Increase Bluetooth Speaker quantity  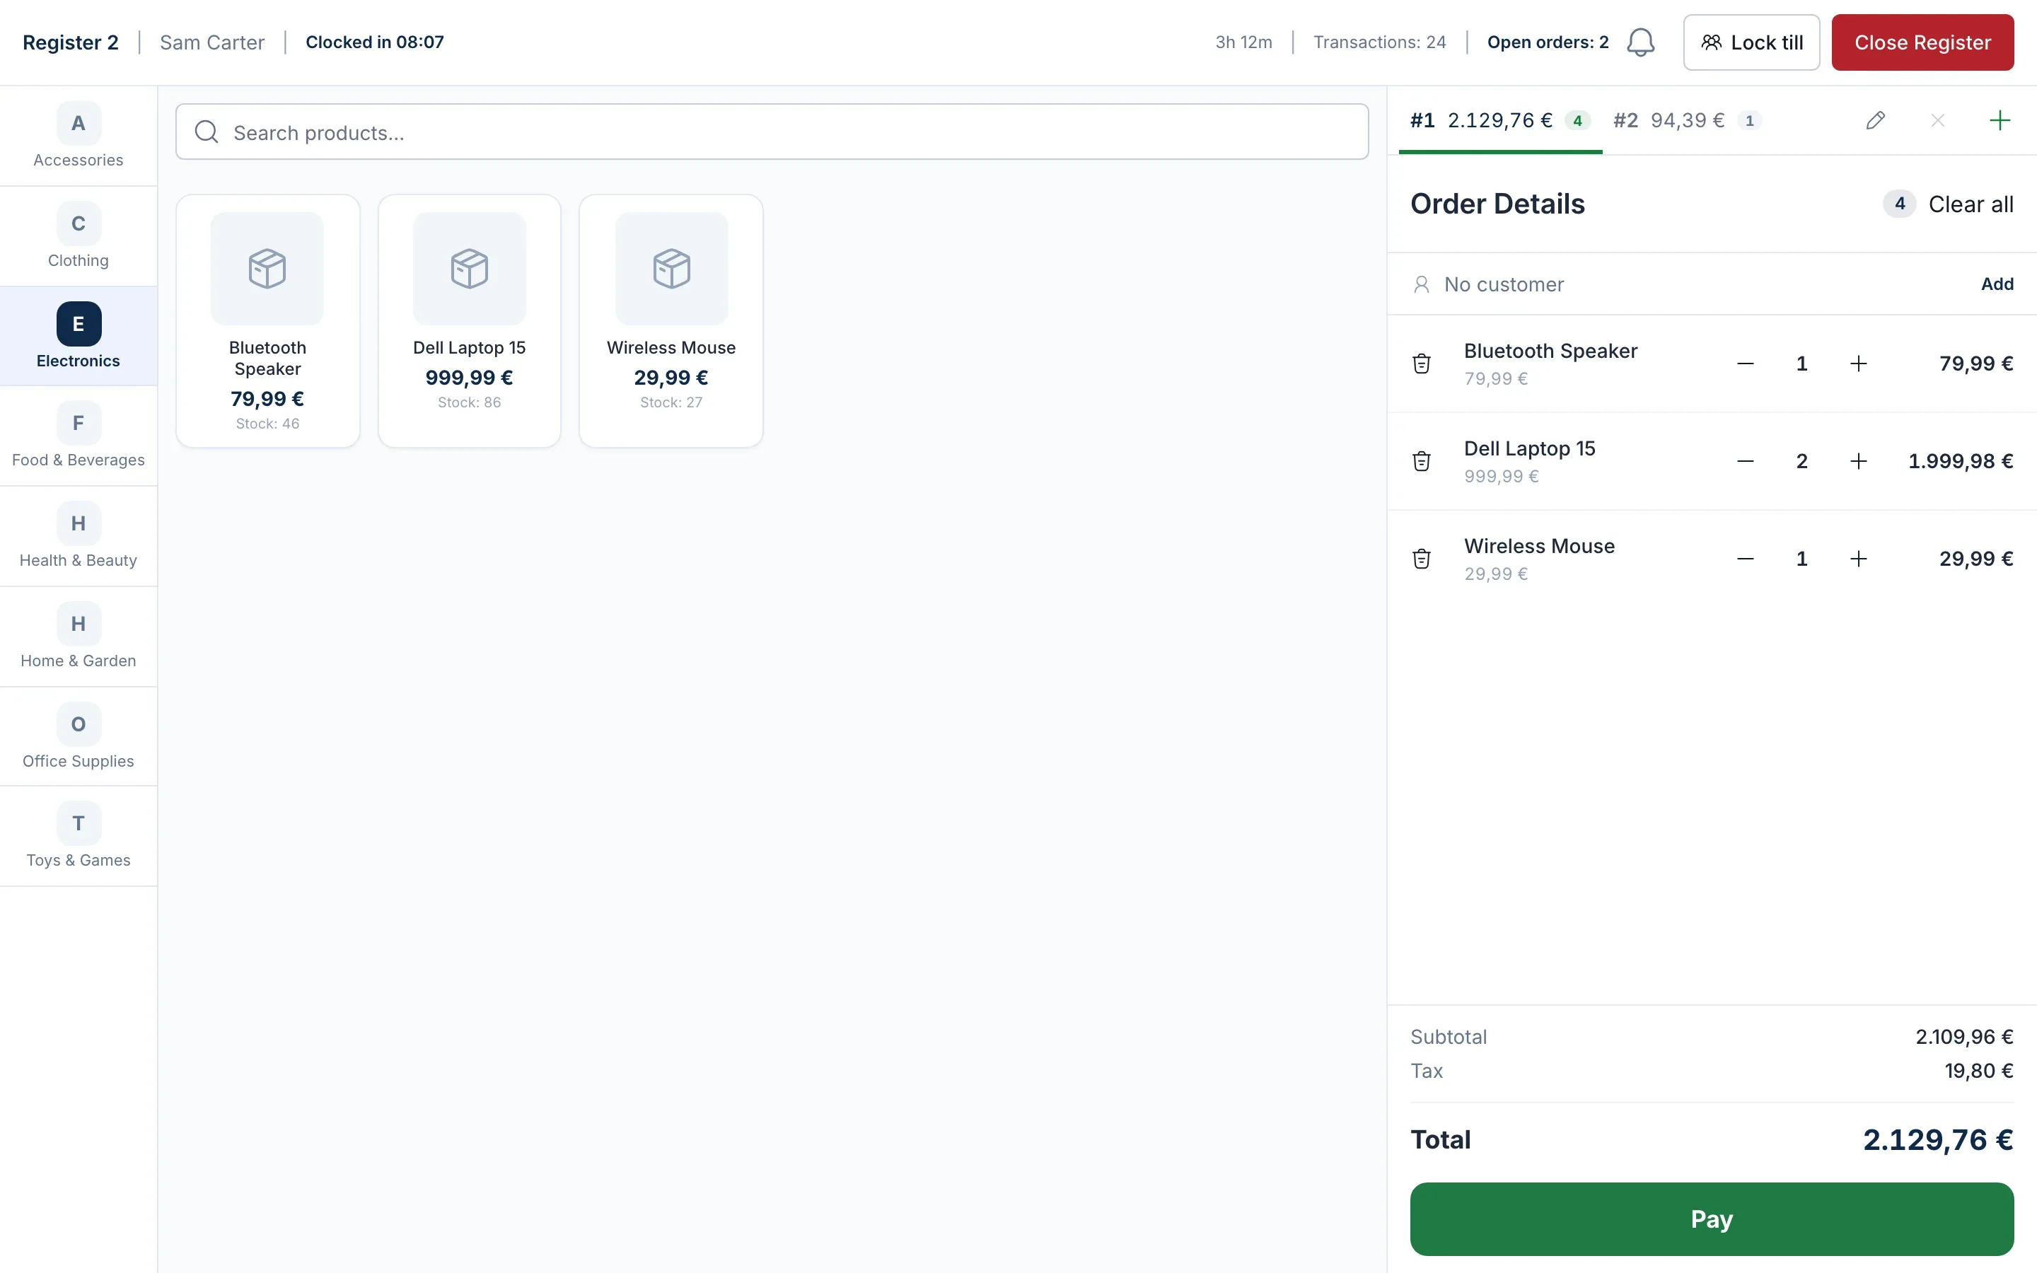(x=1859, y=364)
